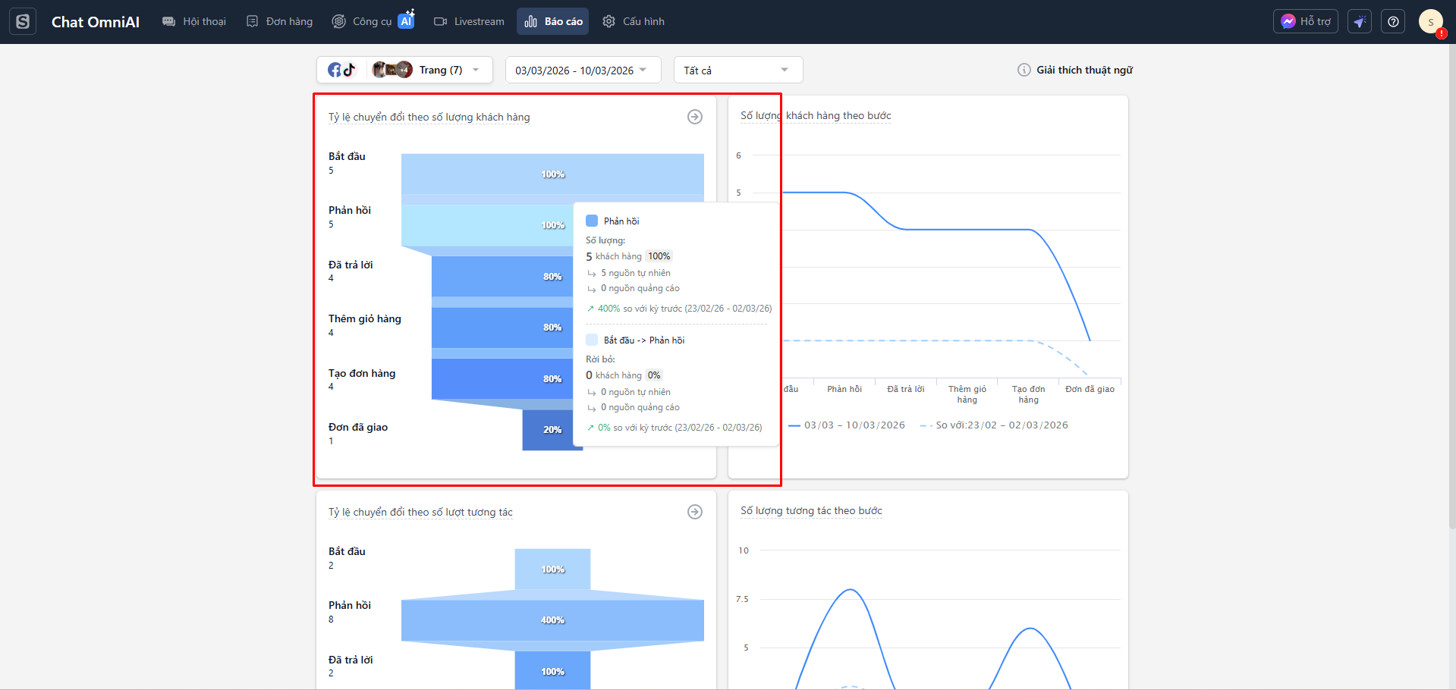Open the rocket announcements icon
The image size is (1456, 690).
[x=1360, y=21]
